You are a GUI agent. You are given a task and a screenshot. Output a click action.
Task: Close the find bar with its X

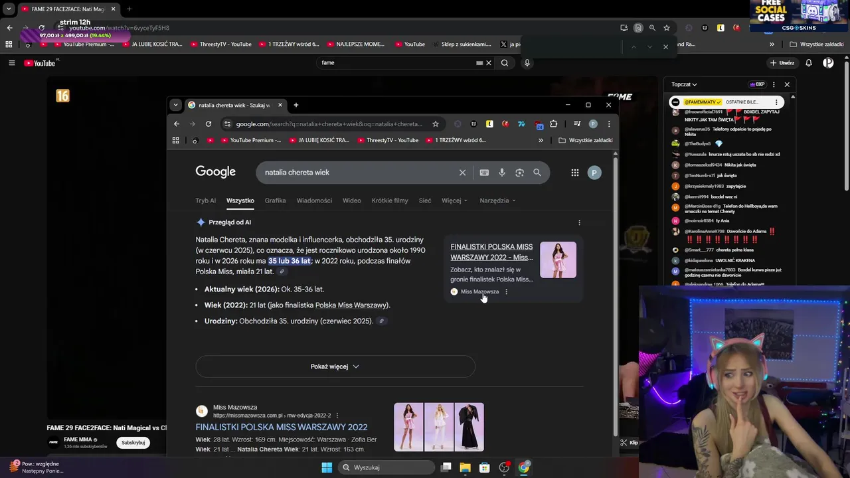[x=665, y=46]
